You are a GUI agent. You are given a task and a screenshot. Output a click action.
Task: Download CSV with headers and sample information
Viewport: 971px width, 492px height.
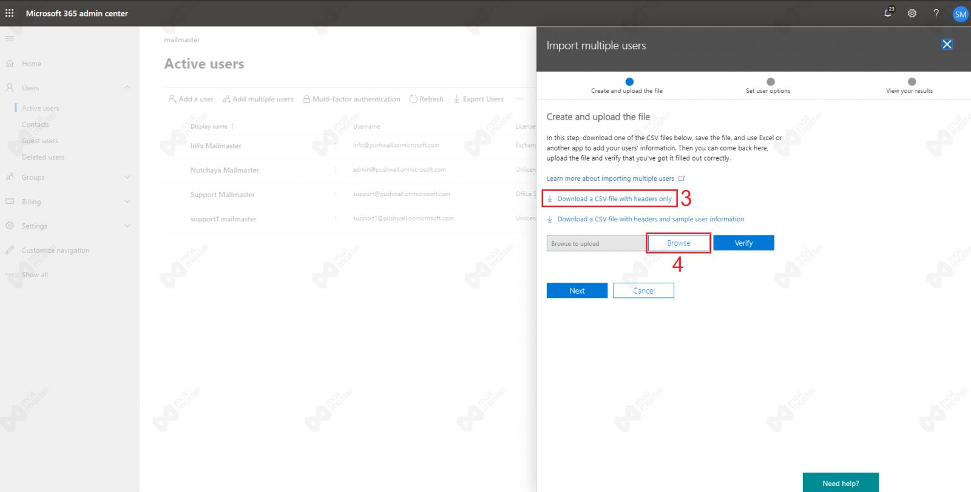pos(651,219)
